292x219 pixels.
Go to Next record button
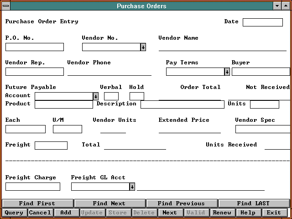(170, 213)
